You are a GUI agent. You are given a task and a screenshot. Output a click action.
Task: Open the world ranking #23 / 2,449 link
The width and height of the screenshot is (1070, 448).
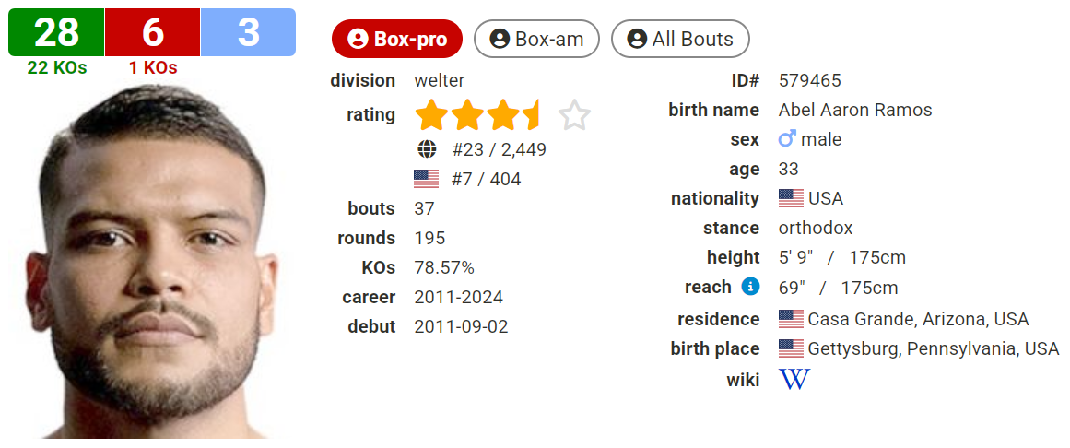499,149
